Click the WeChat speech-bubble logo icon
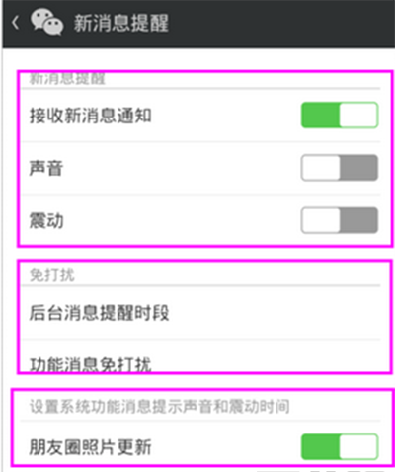The width and height of the screenshot is (395, 472). (x=47, y=22)
